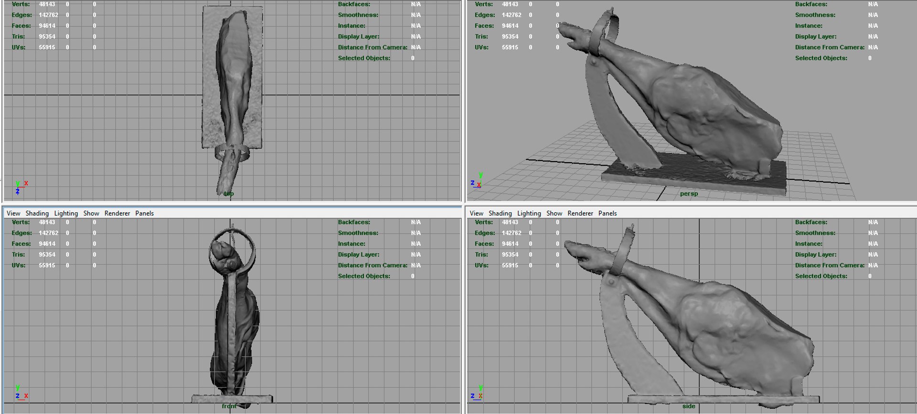Screen dimensions: 917x414
Task: Open the Shading menu in the side panel
Action: click(501, 213)
